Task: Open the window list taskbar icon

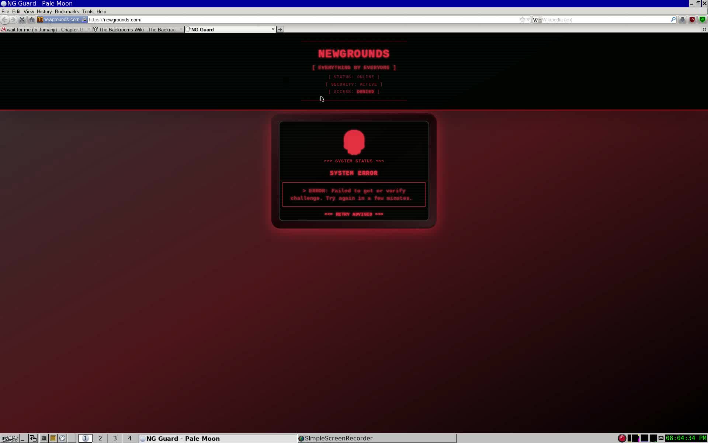Action: click(x=33, y=438)
